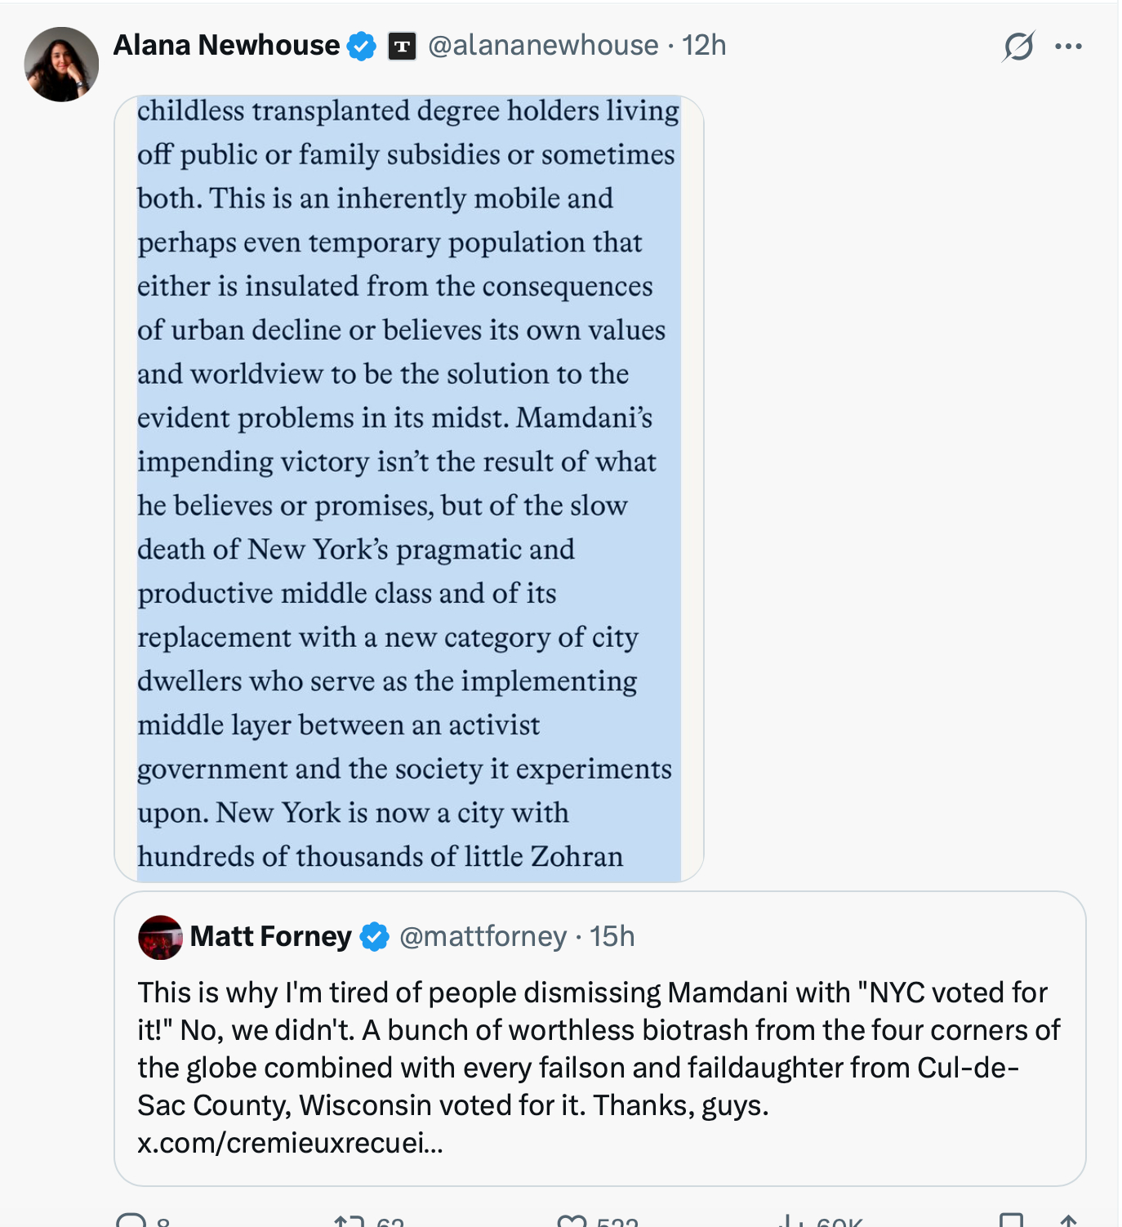Image resolution: width=1122 pixels, height=1227 pixels.
Task: Open Alana Newhouse's profile picture
Action: click(61, 65)
